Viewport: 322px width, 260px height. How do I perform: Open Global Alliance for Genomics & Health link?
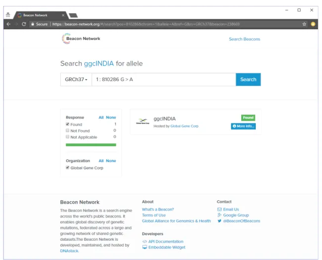pos(177,221)
